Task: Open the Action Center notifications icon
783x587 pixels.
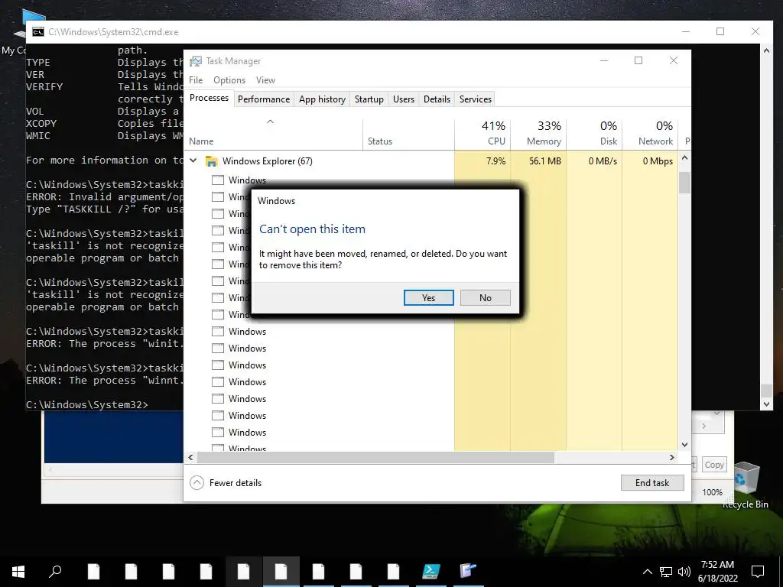Action: click(x=758, y=572)
